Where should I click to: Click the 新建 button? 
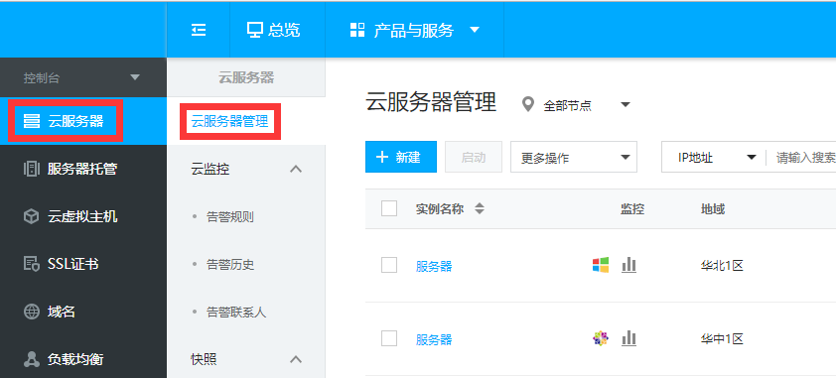coord(401,157)
